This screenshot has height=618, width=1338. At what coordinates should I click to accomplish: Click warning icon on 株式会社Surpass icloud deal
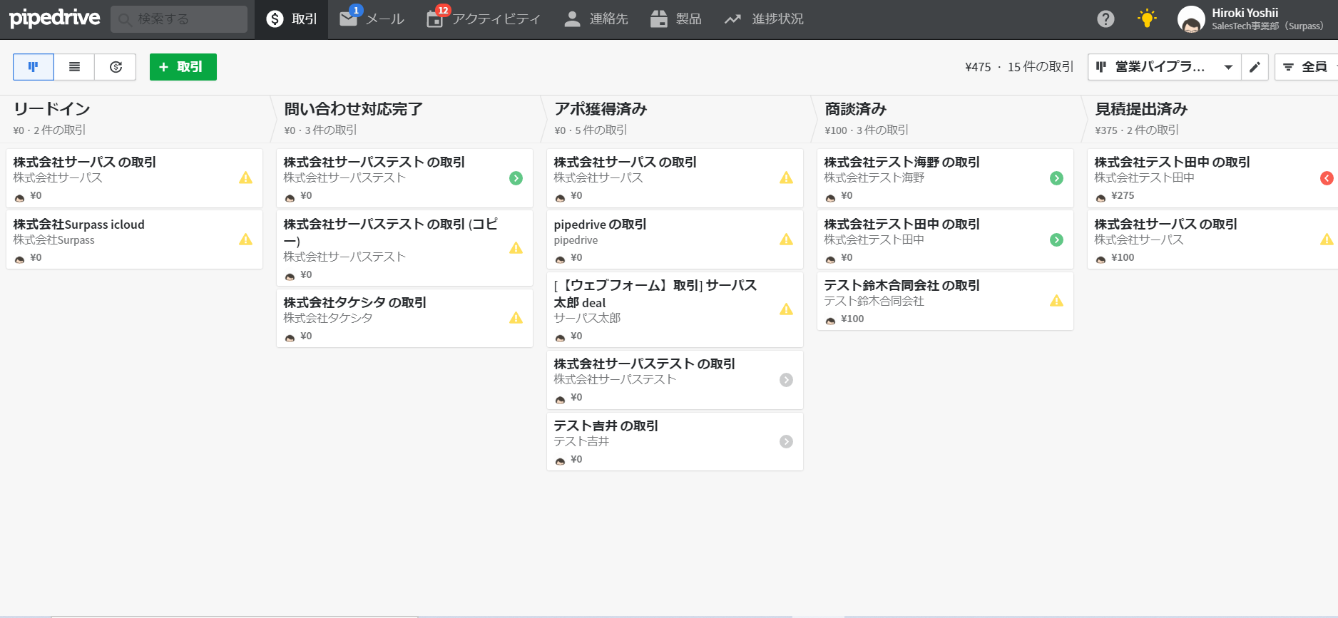(245, 240)
